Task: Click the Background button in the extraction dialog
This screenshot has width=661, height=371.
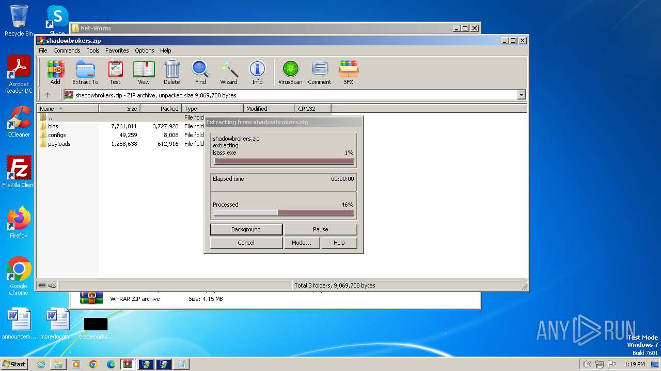Action: tap(246, 229)
